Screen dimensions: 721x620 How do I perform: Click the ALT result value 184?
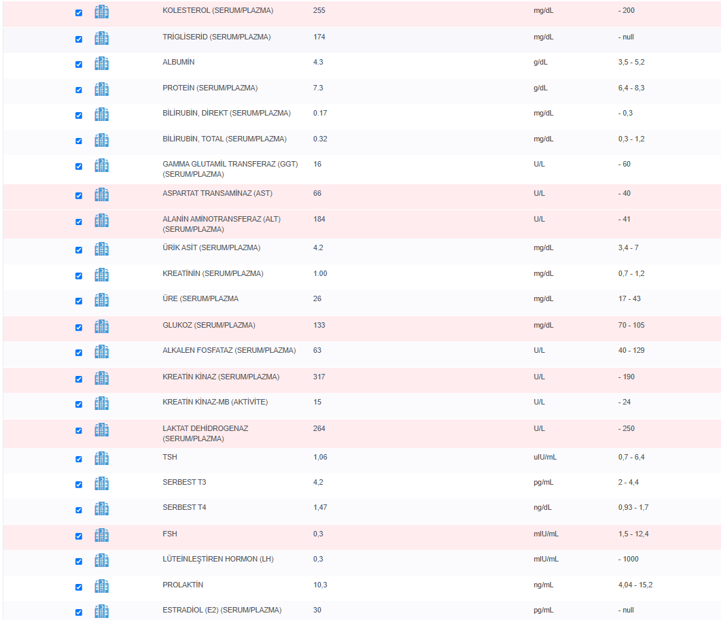tap(319, 219)
